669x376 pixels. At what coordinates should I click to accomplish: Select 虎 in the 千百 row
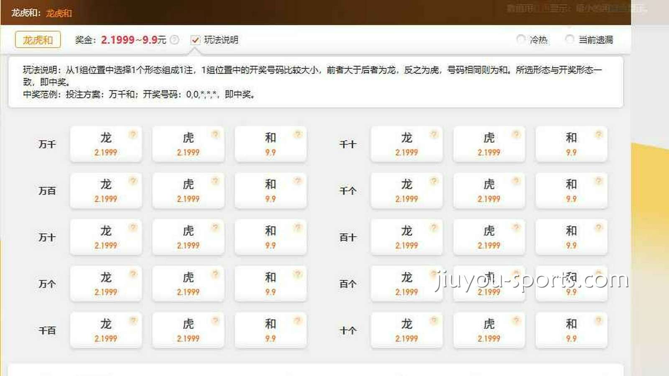click(188, 330)
